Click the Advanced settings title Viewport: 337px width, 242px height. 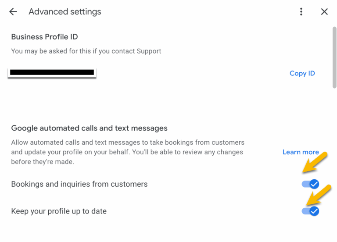click(65, 12)
